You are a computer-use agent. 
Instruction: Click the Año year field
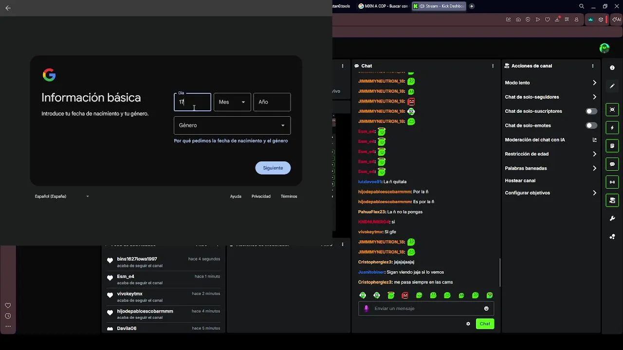point(272,102)
